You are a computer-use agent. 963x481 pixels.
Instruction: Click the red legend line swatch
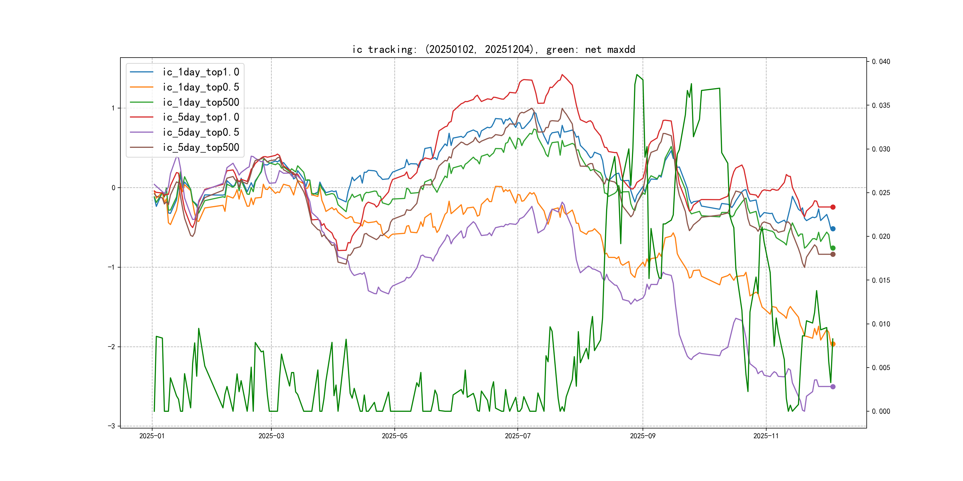point(142,117)
